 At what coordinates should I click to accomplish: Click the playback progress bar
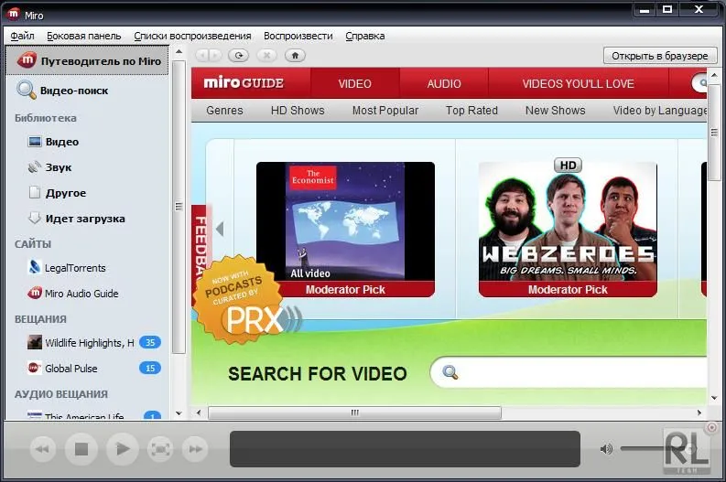406,449
